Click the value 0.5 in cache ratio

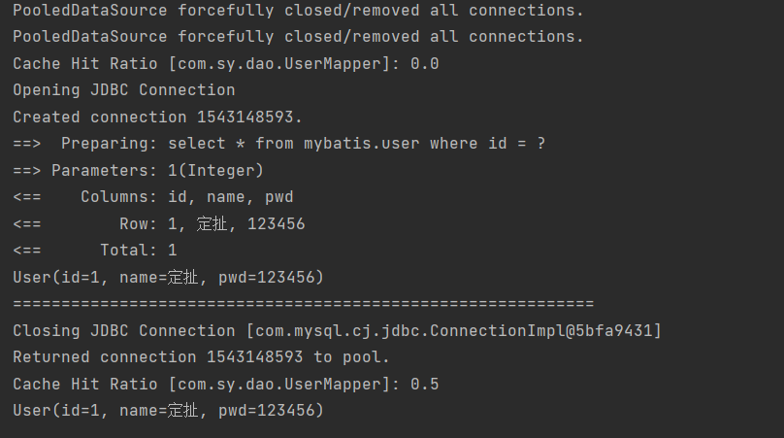click(x=425, y=385)
